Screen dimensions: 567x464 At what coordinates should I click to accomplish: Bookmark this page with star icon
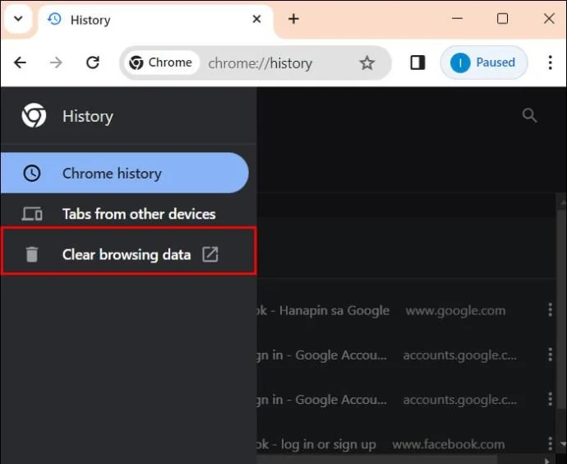(367, 63)
